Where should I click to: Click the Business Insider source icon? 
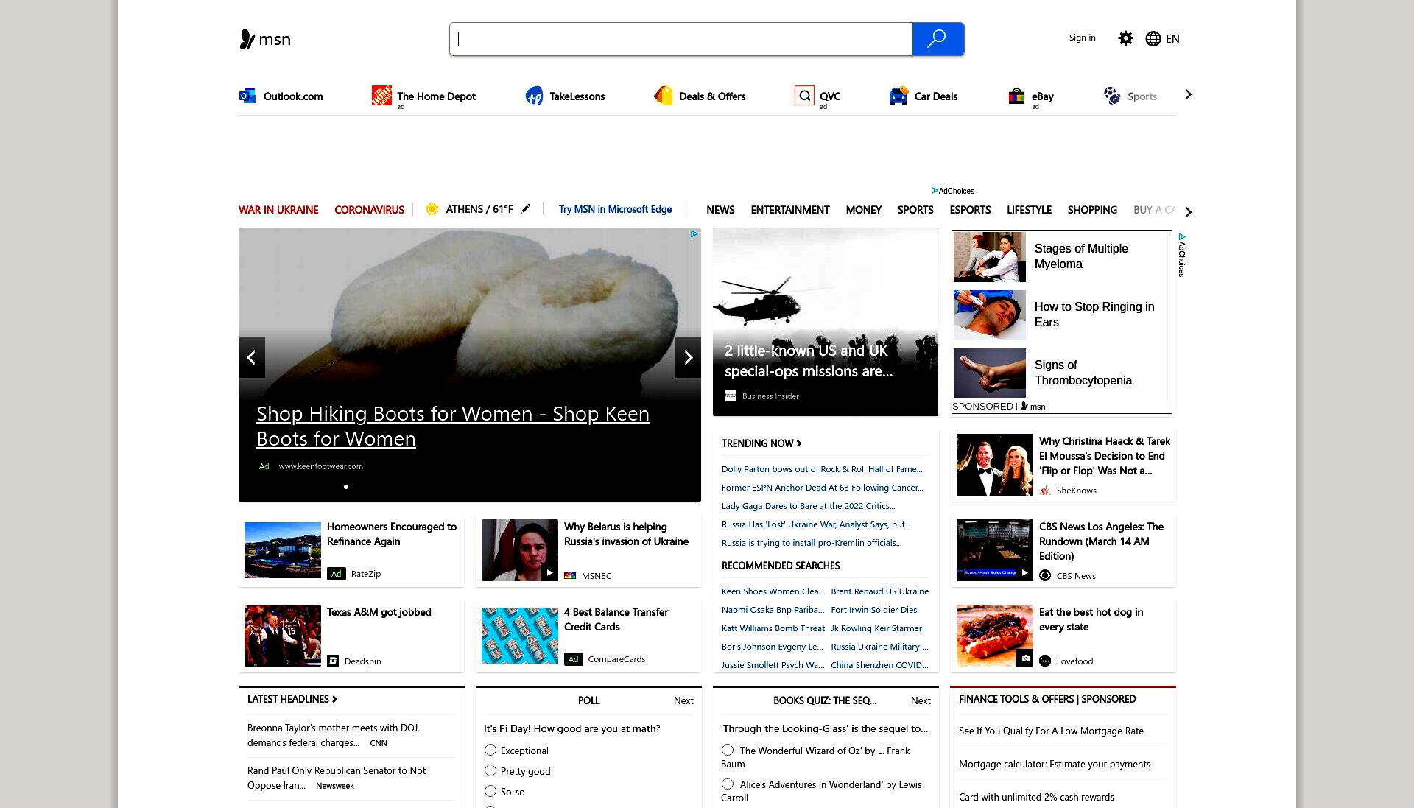(x=731, y=396)
